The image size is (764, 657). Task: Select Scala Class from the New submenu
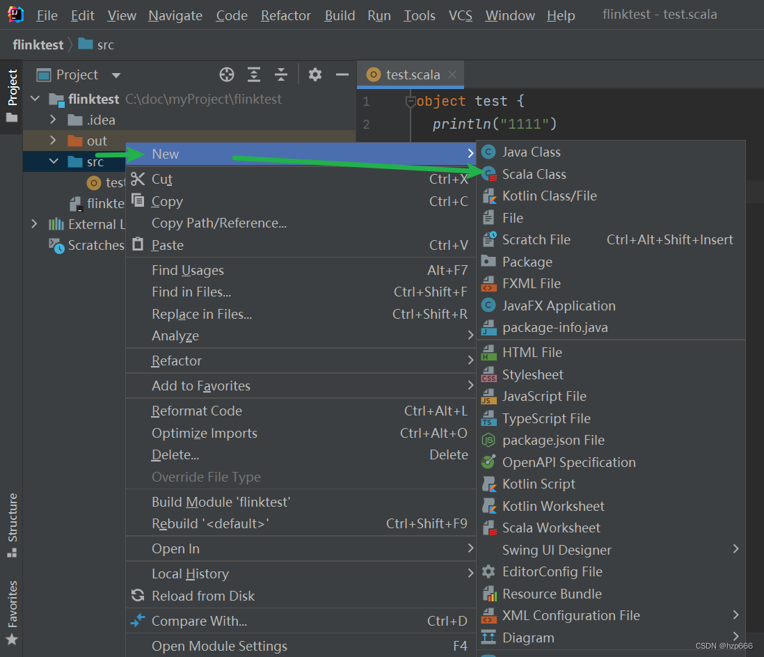[x=534, y=174]
